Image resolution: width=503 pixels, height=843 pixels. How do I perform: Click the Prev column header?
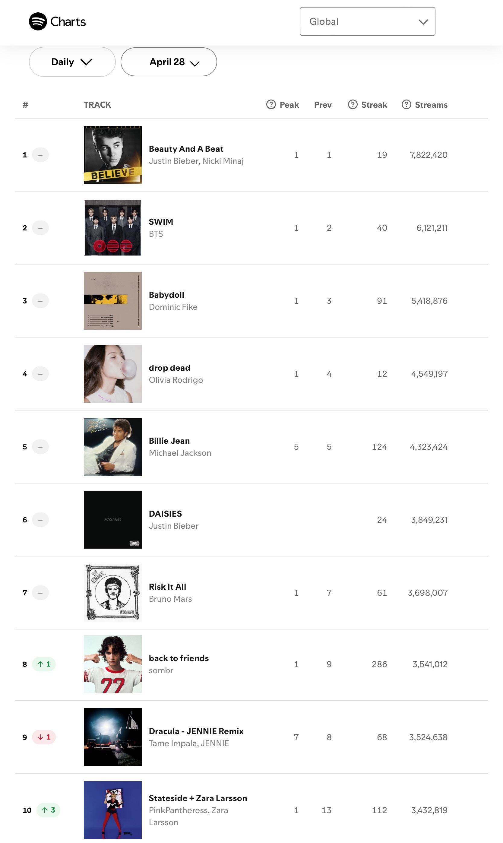[x=323, y=105]
